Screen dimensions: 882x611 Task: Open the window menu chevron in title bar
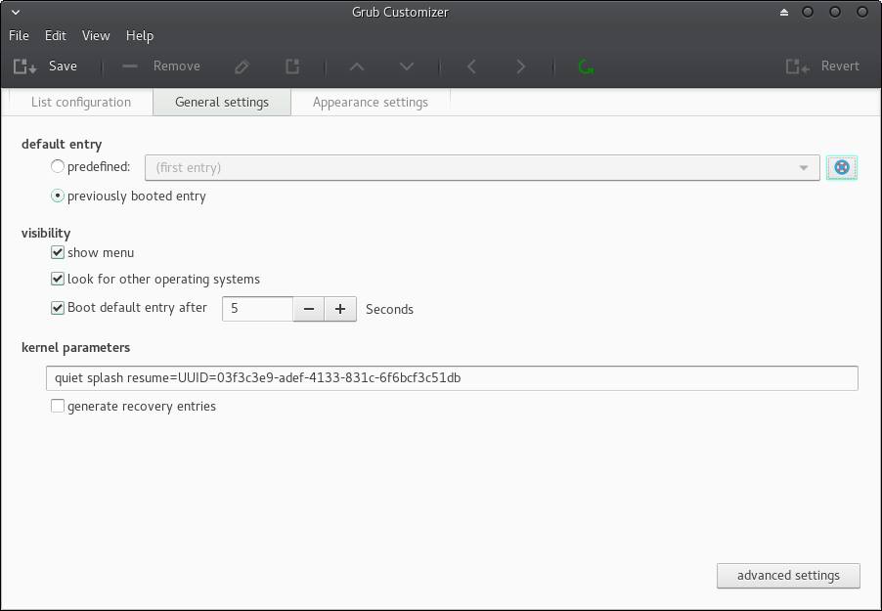click(16, 12)
